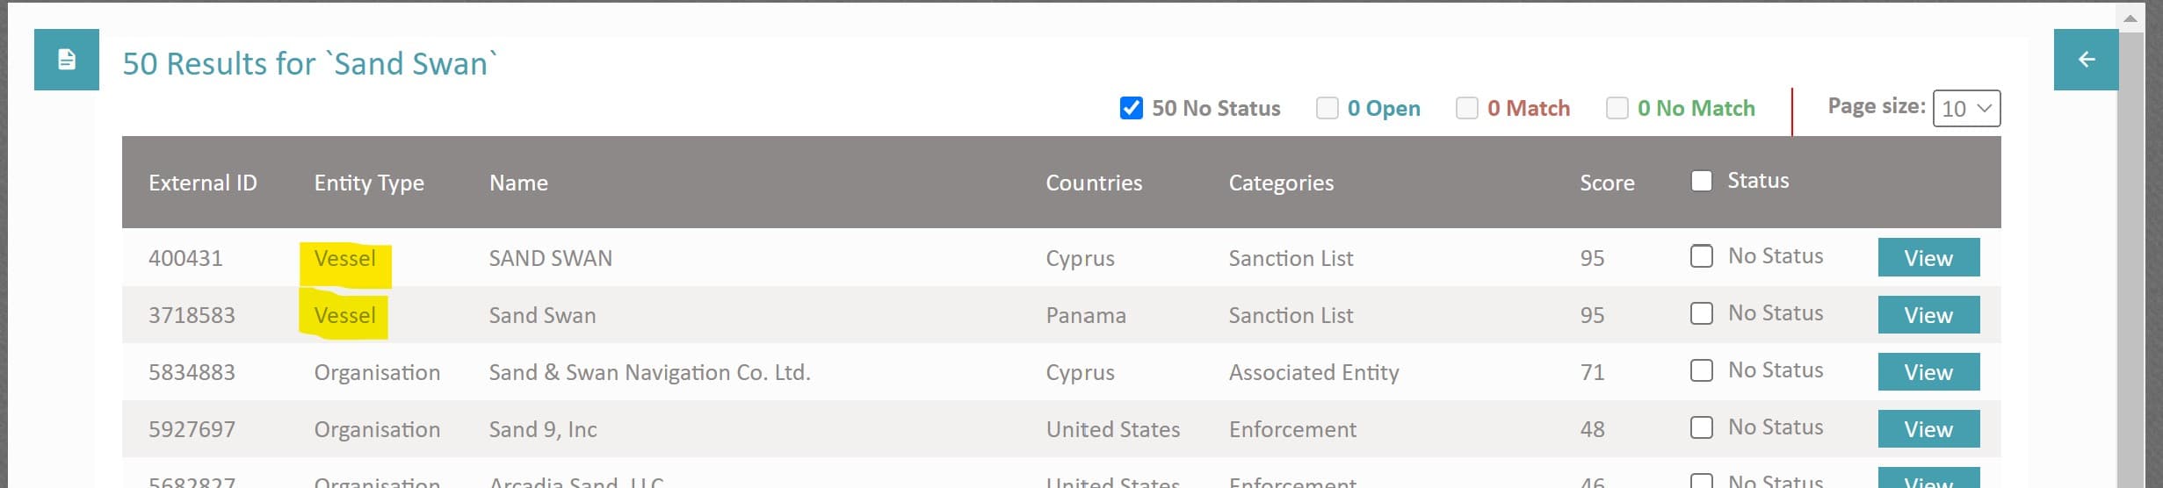Check the Sand 9, Inc row checkbox
2163x488 pixels.
coord(1701,427)
